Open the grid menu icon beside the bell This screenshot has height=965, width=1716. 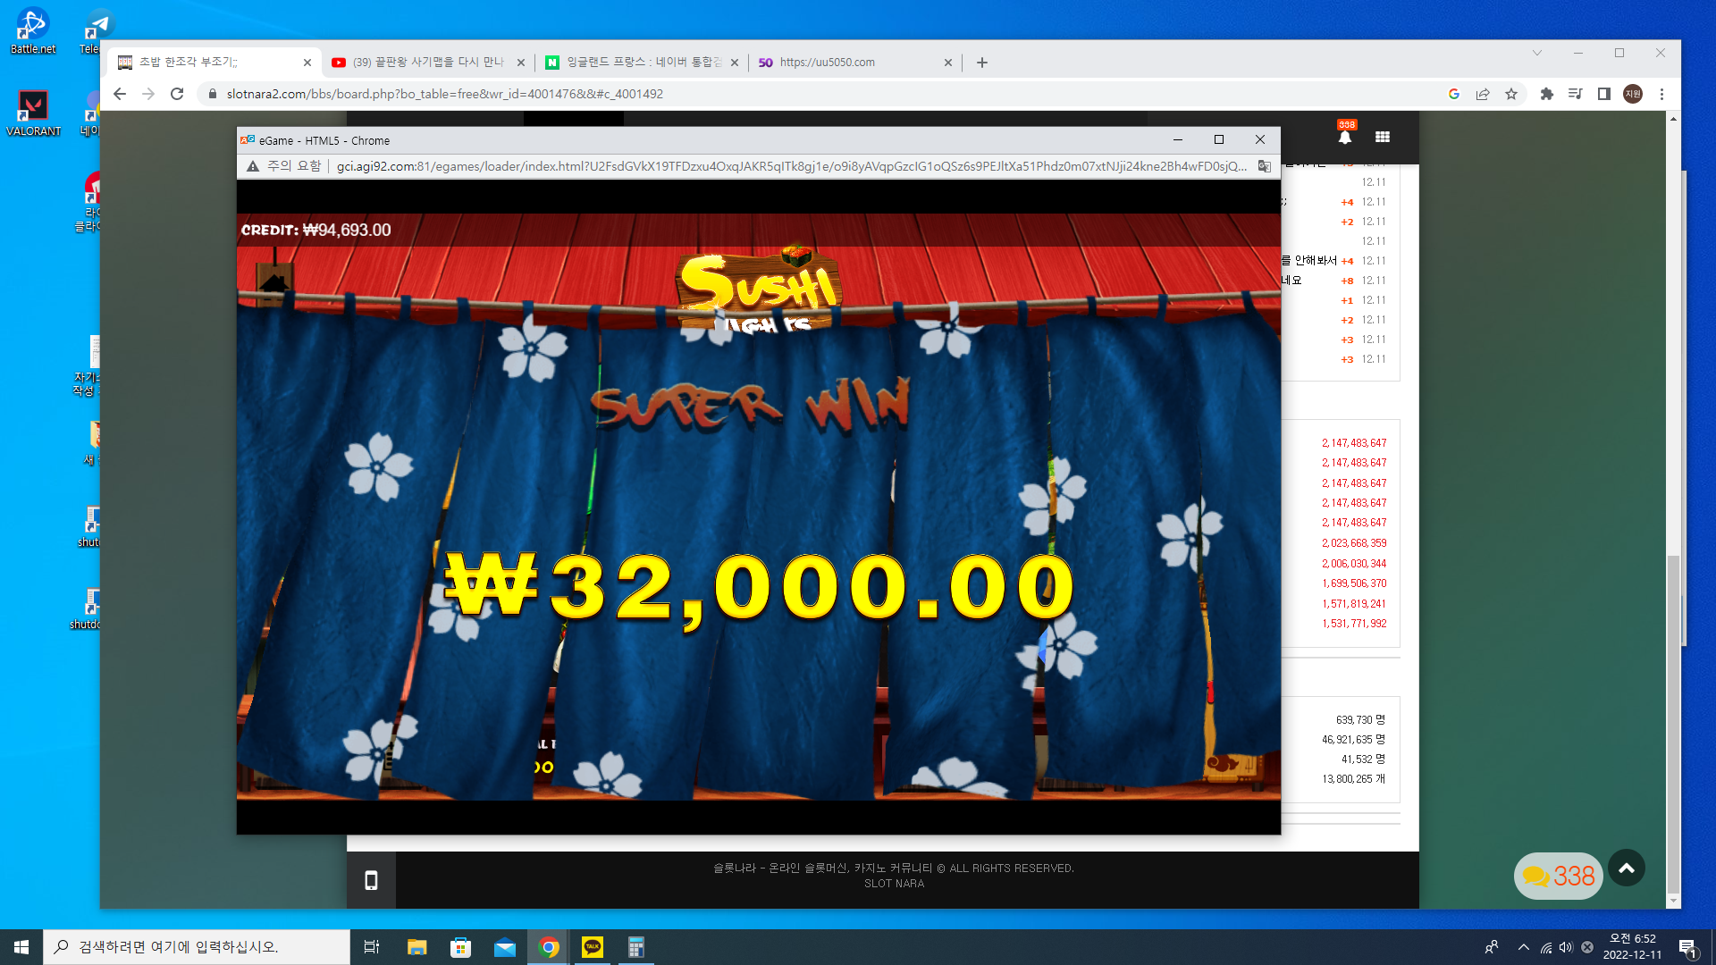click(x=1383, y=137)
